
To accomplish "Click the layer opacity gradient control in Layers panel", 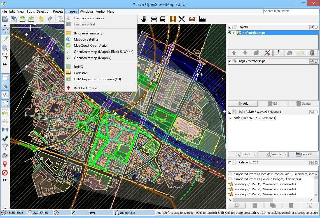I will [x=279, y=53].
